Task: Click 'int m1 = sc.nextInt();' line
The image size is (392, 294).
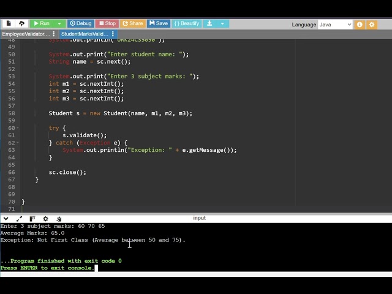Action: pyautogui.click(x=86, y=84)
